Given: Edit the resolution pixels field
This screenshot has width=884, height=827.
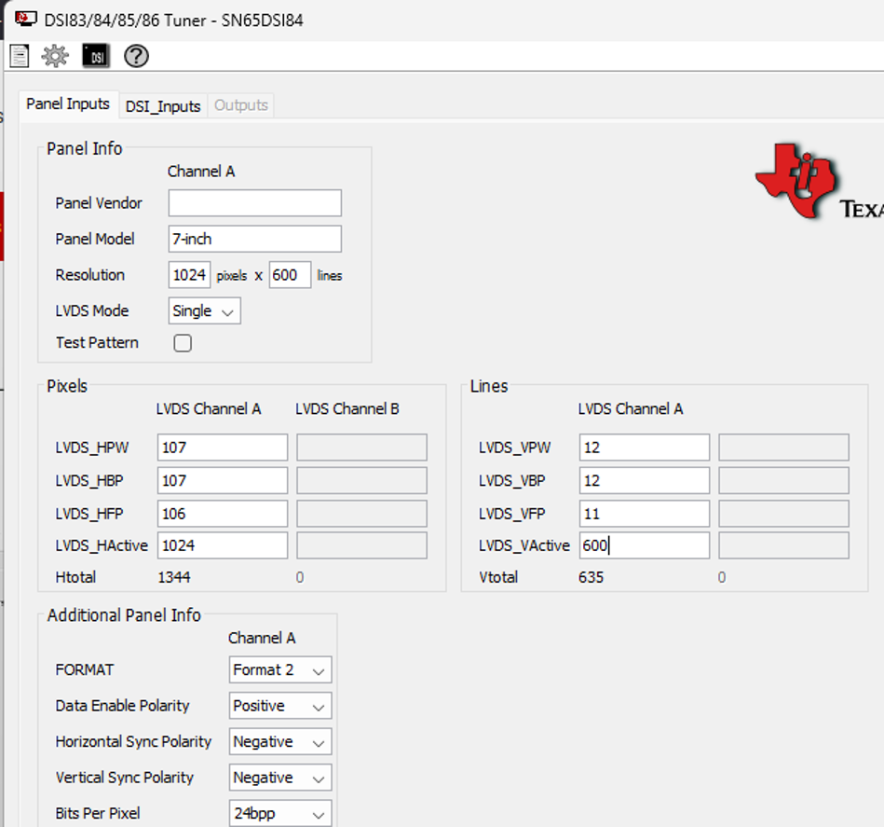Looking at the screenshot, I should point(189,275).
